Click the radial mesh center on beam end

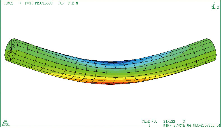(x=11, y=49)
